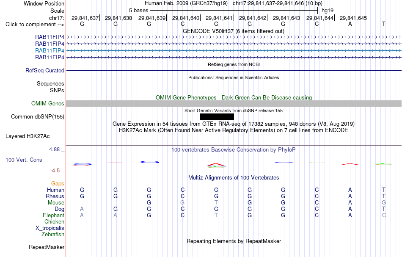
Task: Click '100 vertebrates Basewise Conservation by PhyloP' title
Action: [234, 150]
